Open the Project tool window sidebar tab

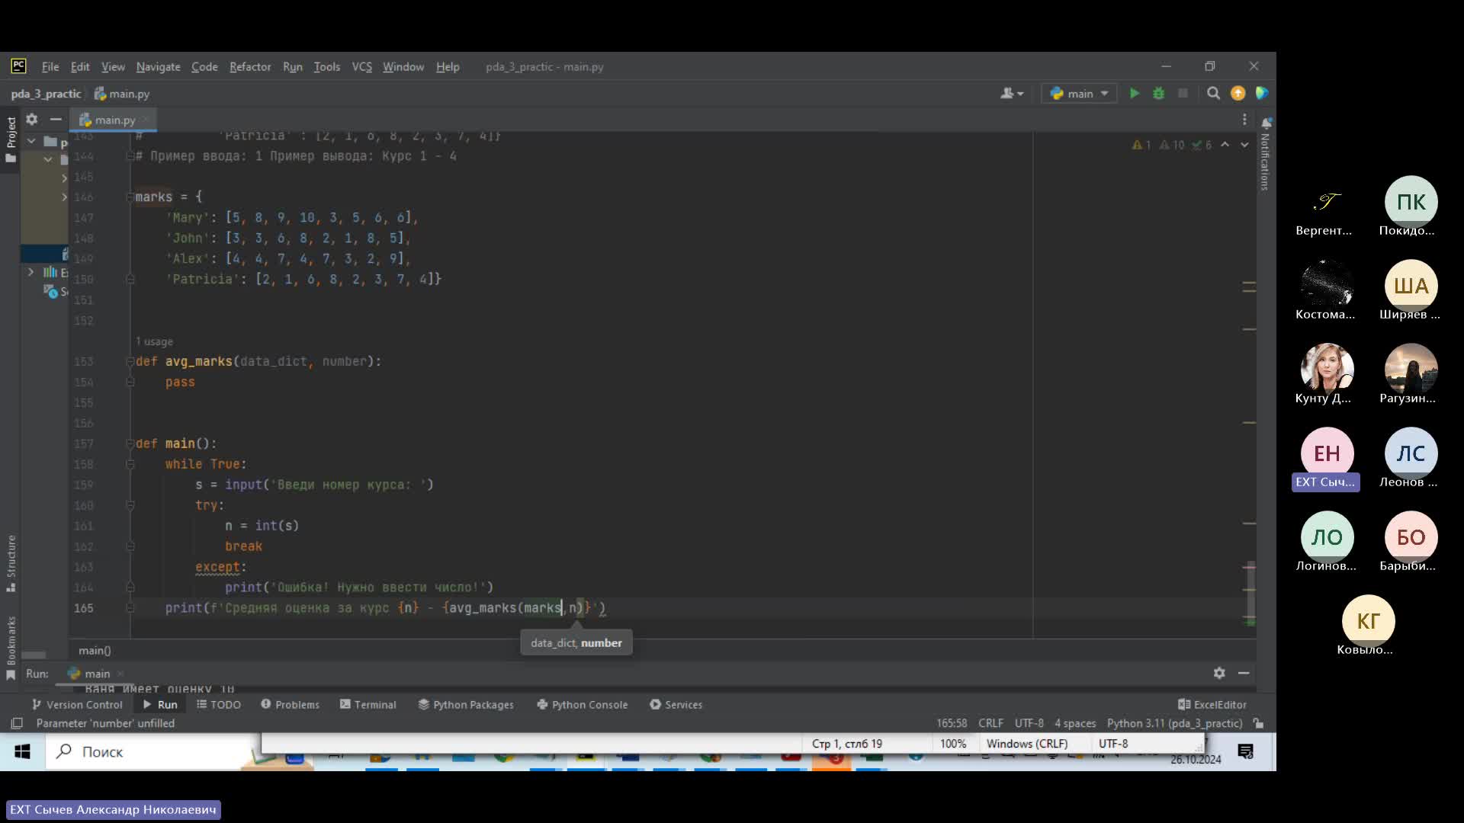11,139
